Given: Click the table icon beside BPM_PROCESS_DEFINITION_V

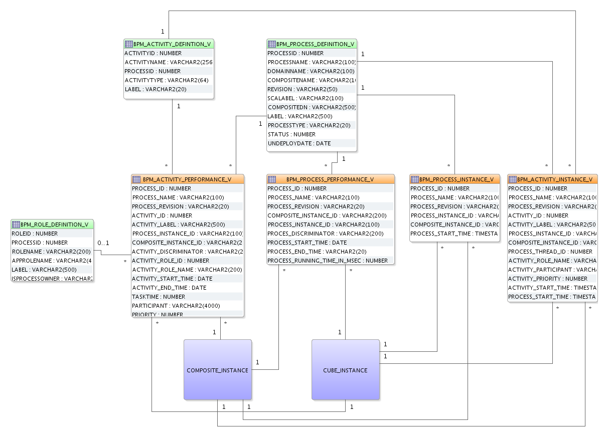Looking at the screenshot, I should coord(271,44).
